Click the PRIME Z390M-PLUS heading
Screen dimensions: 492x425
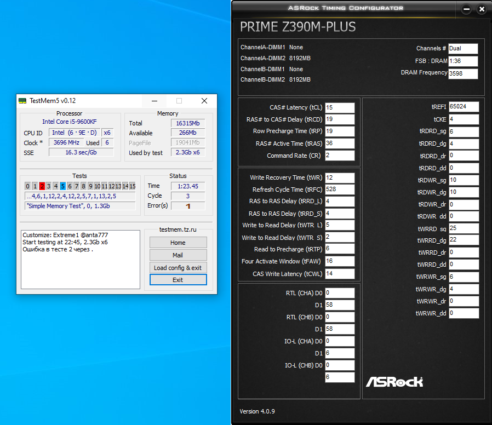click(298, 27)
